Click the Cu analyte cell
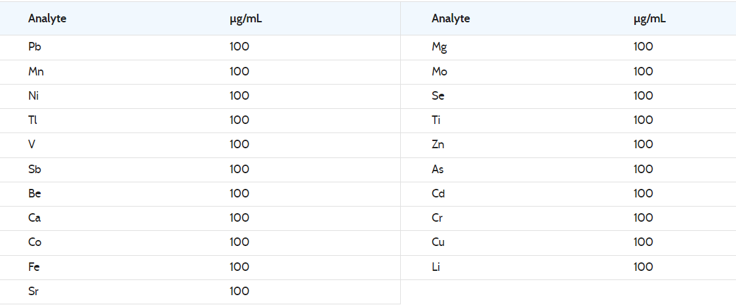 438,242
